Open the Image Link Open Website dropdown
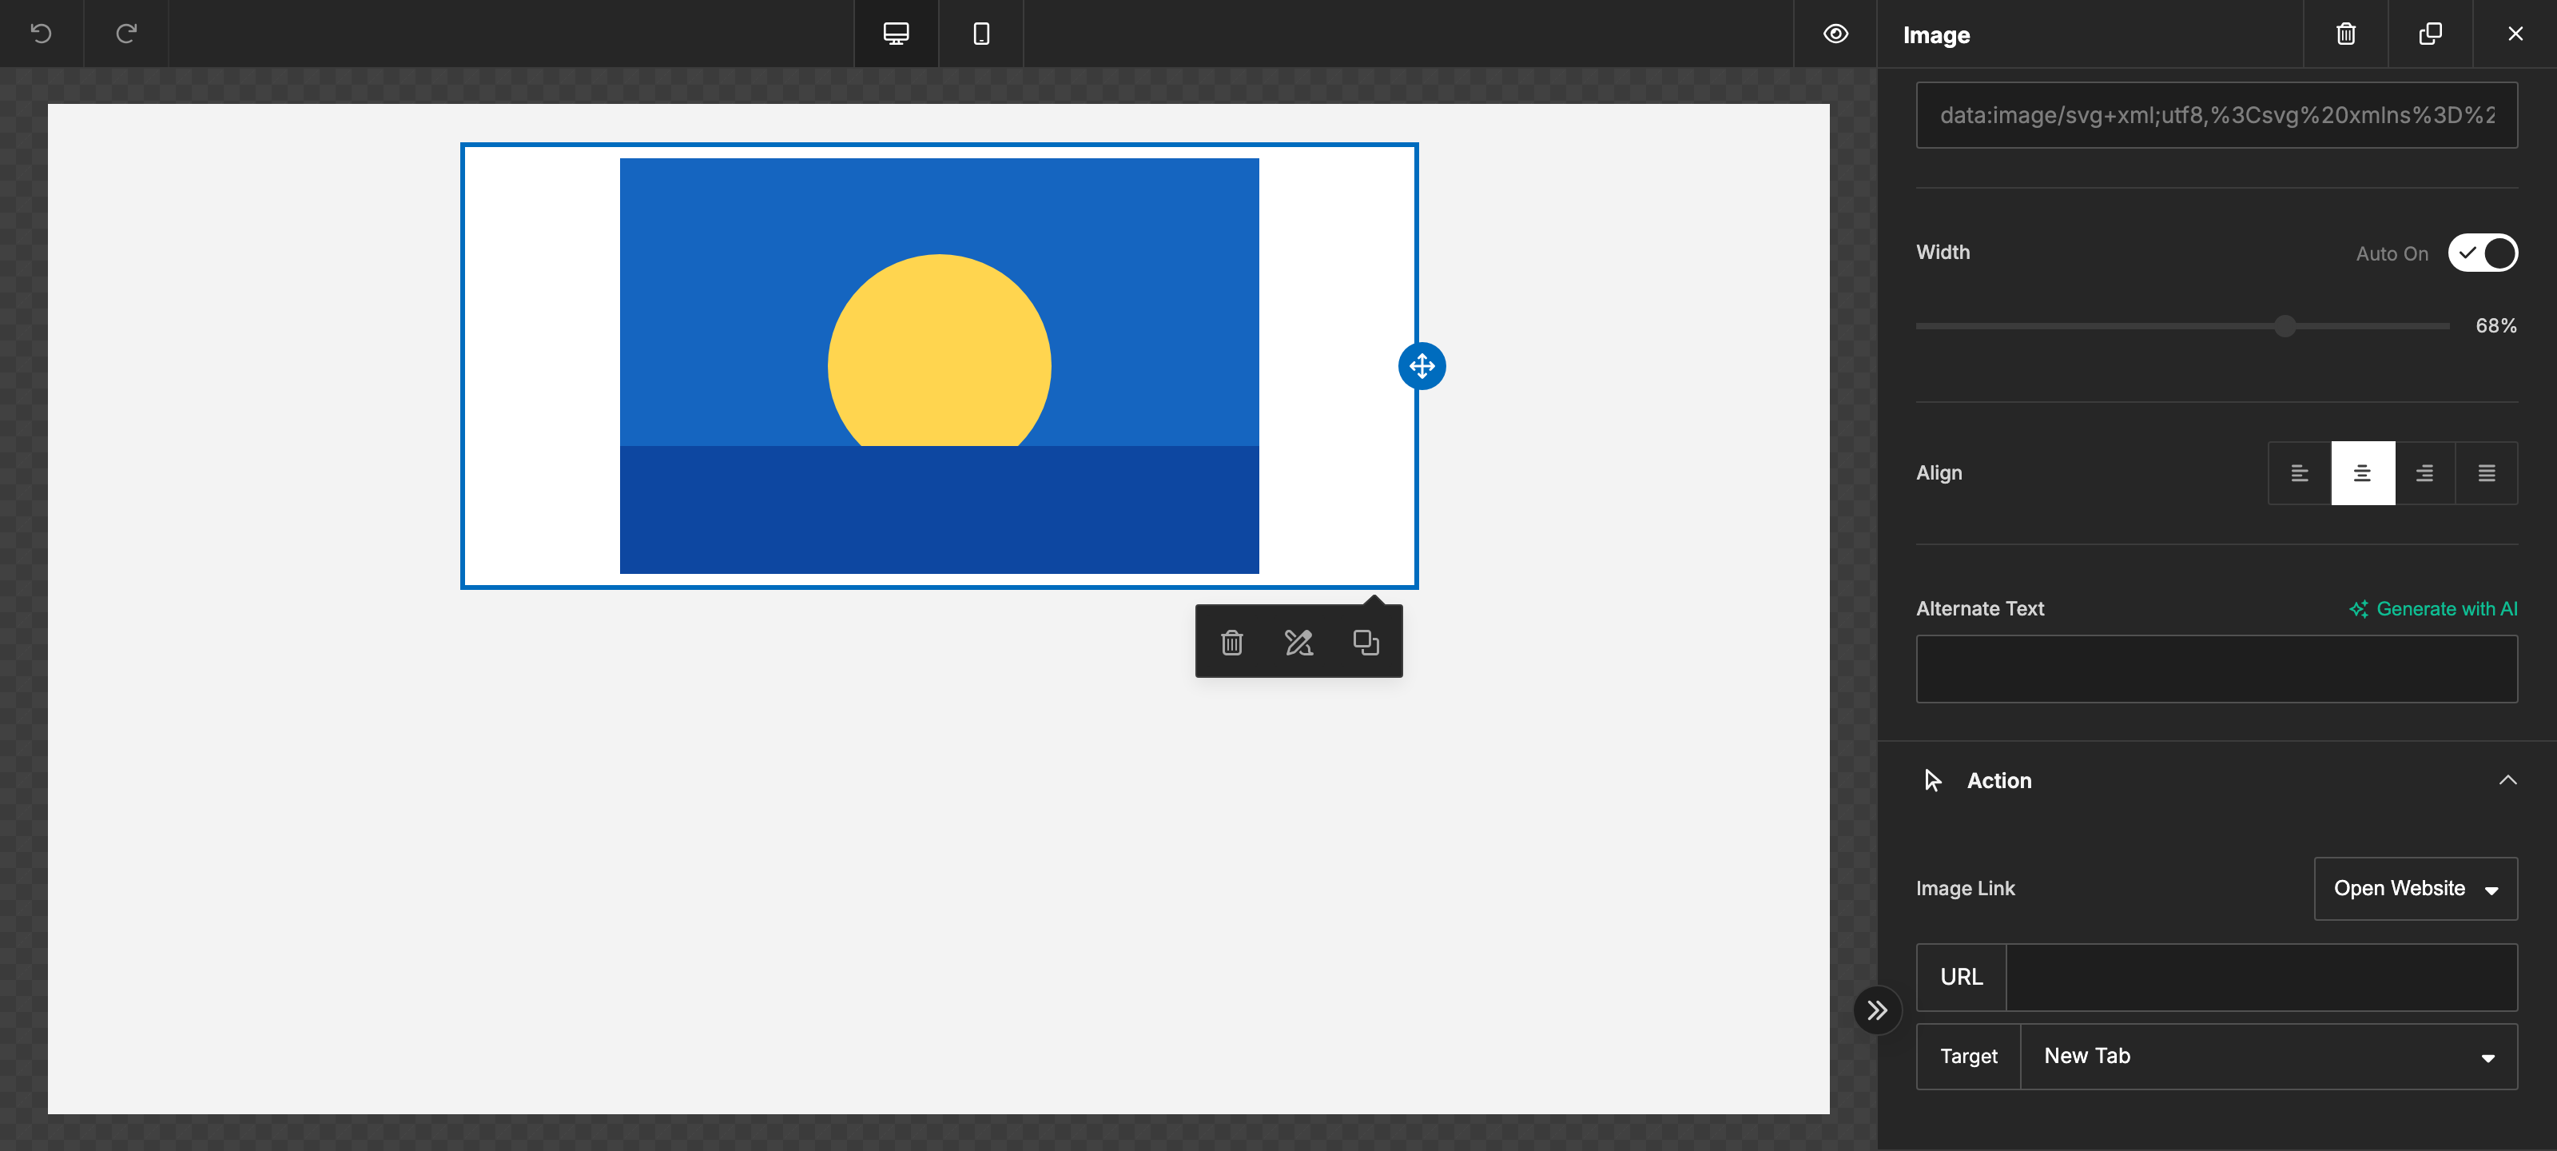The image size is (2557, 1151). pos(2415,889)
